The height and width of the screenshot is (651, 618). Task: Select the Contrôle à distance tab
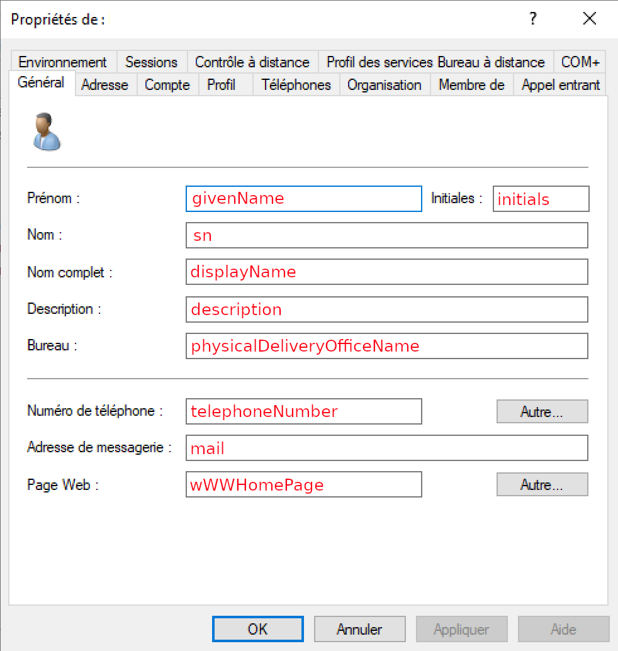click(252, 62)
